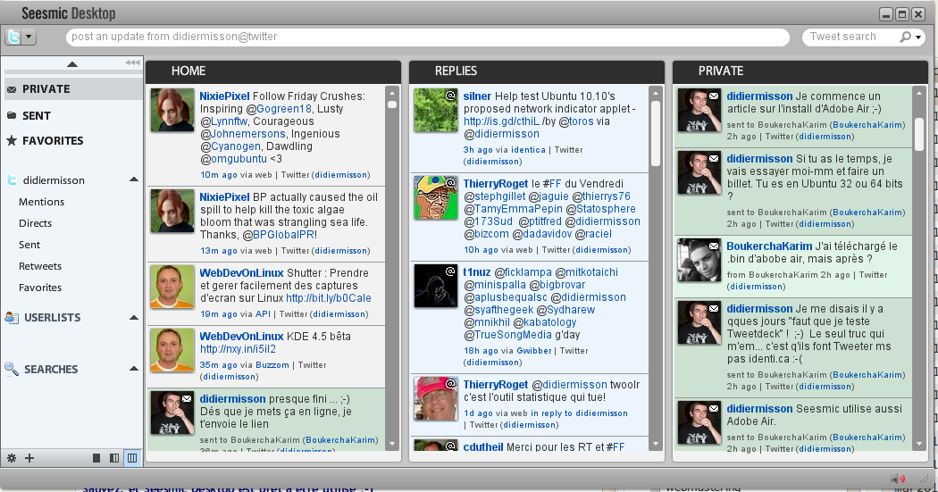Switch to multi-column layout
This screenshot has width=938, height=492.
(x=132, y=459)
